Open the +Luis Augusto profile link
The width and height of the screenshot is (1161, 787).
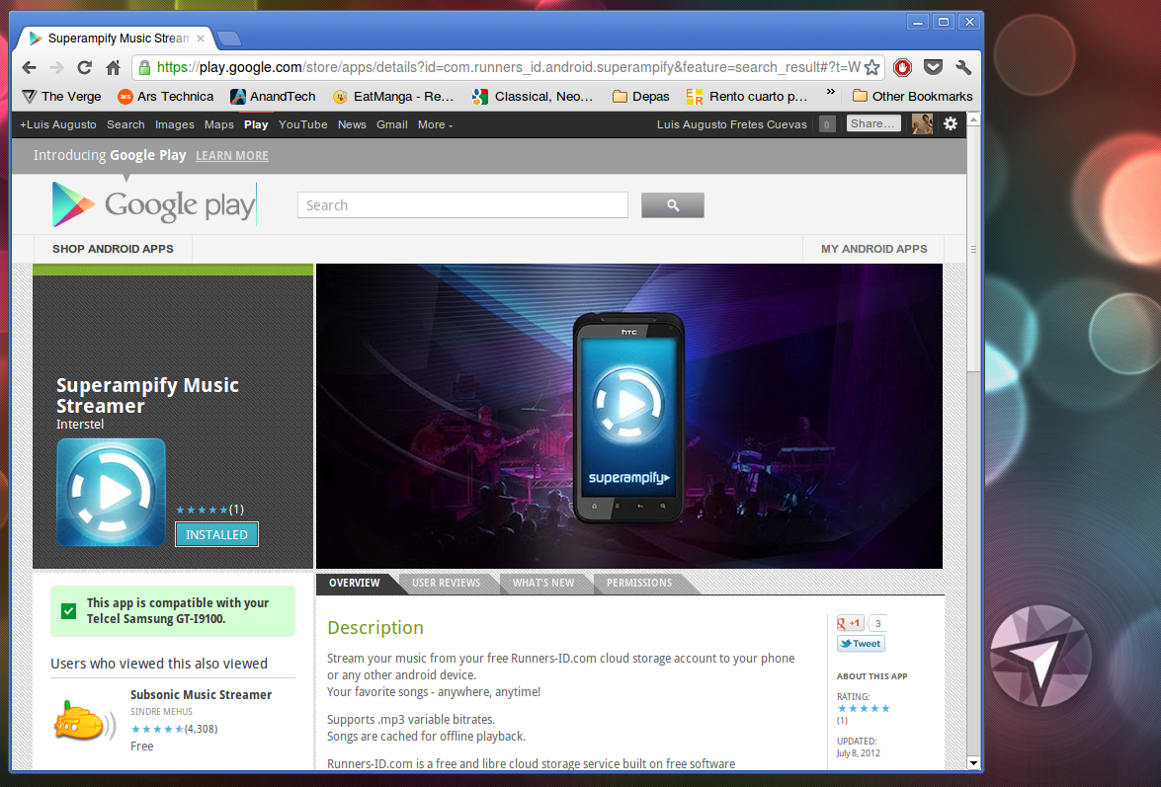[57, 124]
